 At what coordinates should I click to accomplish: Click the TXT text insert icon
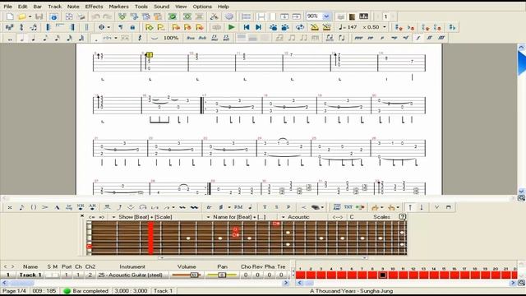[x=348, y=207]
